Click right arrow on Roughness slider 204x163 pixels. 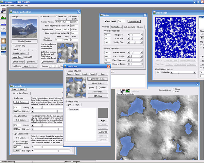[141, 35]
